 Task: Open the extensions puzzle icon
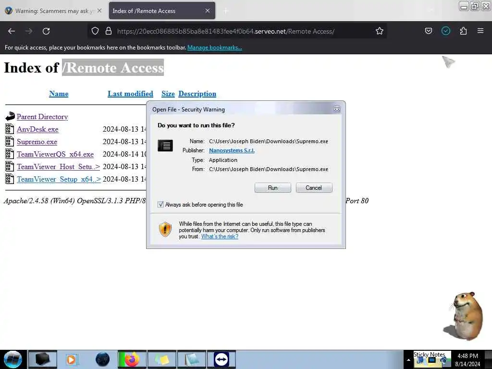click(x=464, y=31)
